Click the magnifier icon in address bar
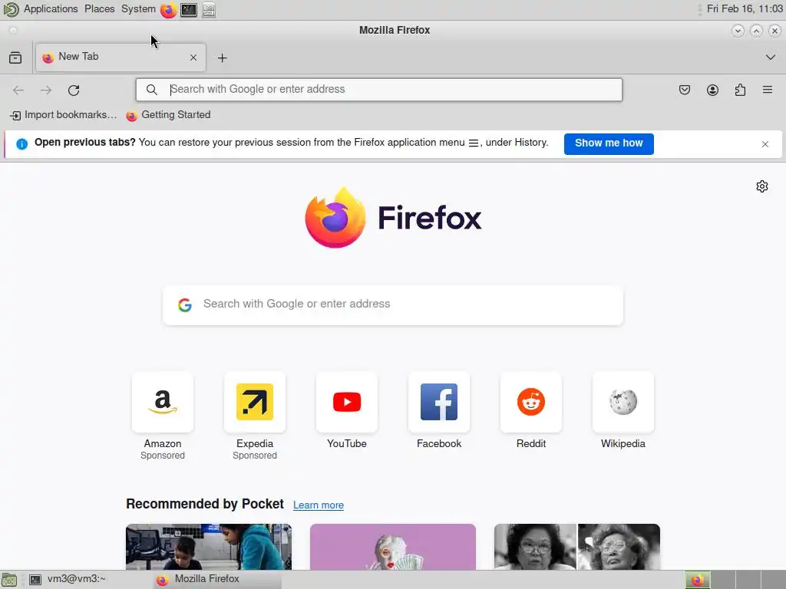Image resolution: width=786 pixels, height=589 pixels. [x=151, y=90]
